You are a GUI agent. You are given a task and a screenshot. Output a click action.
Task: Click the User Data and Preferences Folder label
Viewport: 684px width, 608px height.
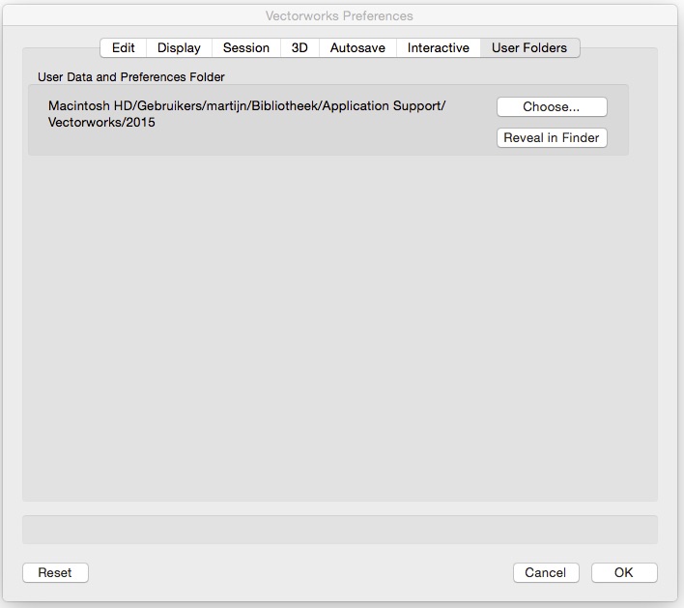(x=131, y=77)
